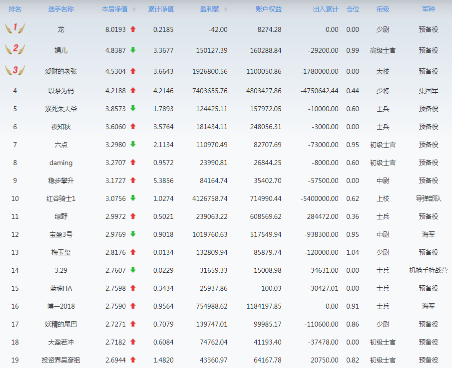Click the red up arrow in 大盈若冲 row

(x=133, y=342)
